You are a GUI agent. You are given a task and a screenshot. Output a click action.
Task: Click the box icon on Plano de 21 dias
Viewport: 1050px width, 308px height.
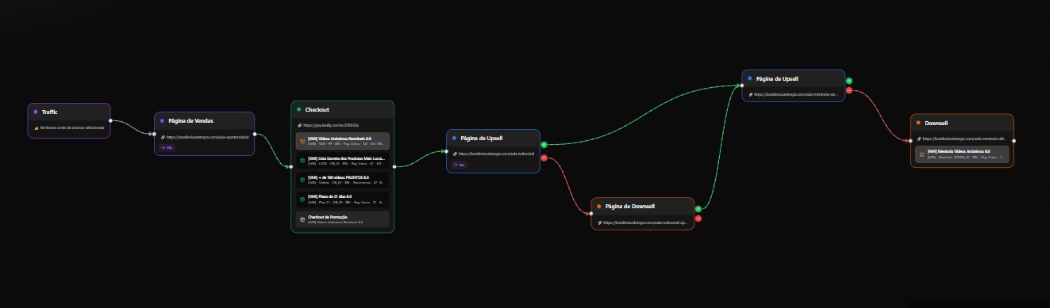pyautogui.click(x=302, y=199)
